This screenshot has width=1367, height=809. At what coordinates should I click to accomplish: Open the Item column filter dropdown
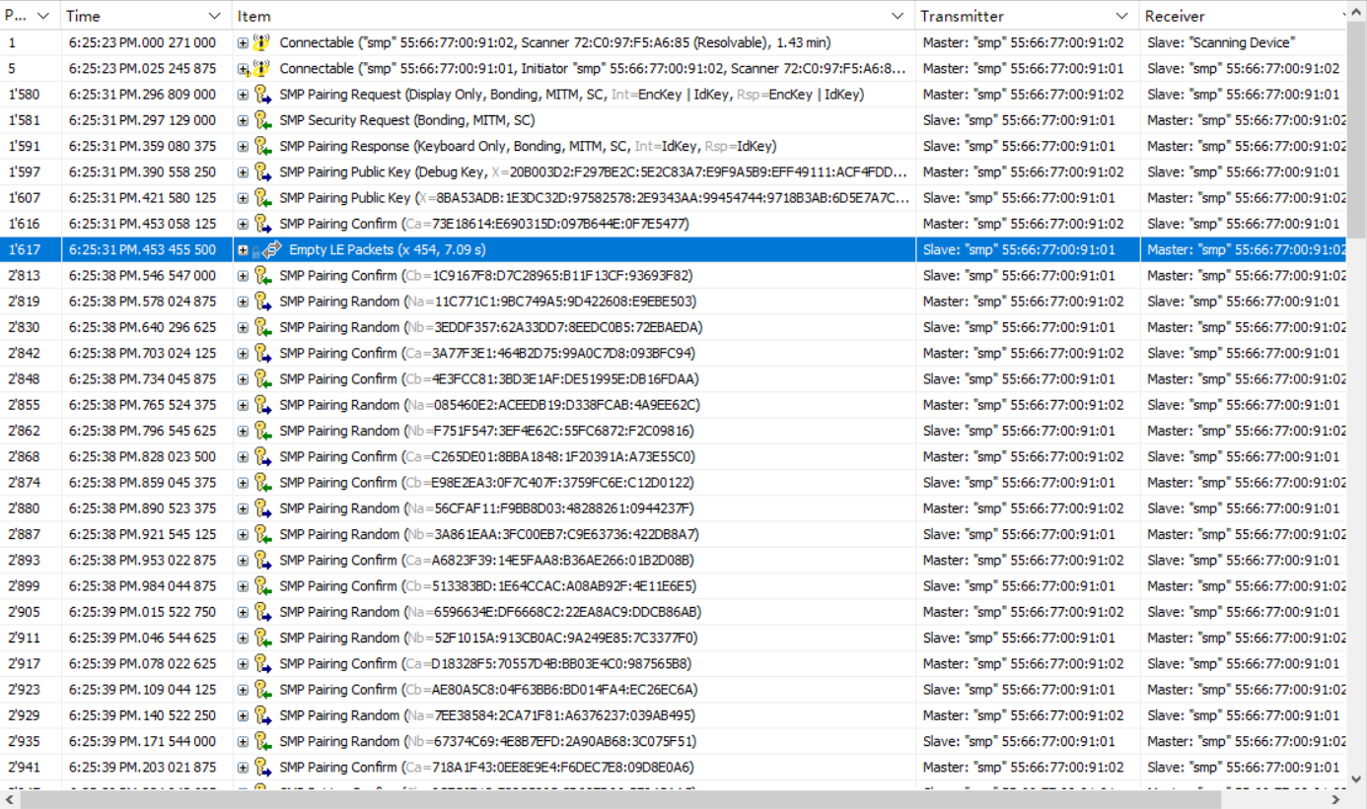click(x=898, y=16)
